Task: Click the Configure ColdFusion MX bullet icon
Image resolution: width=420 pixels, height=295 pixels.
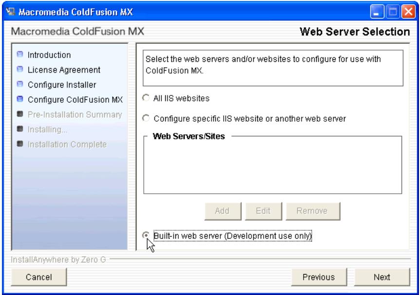Action: (x=20, y=99)
